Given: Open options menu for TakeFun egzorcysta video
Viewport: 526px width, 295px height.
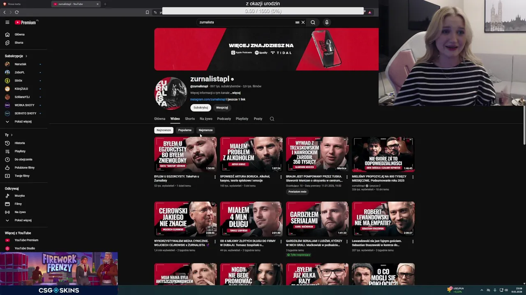Looking at the screenshot, I should [215, 177].
